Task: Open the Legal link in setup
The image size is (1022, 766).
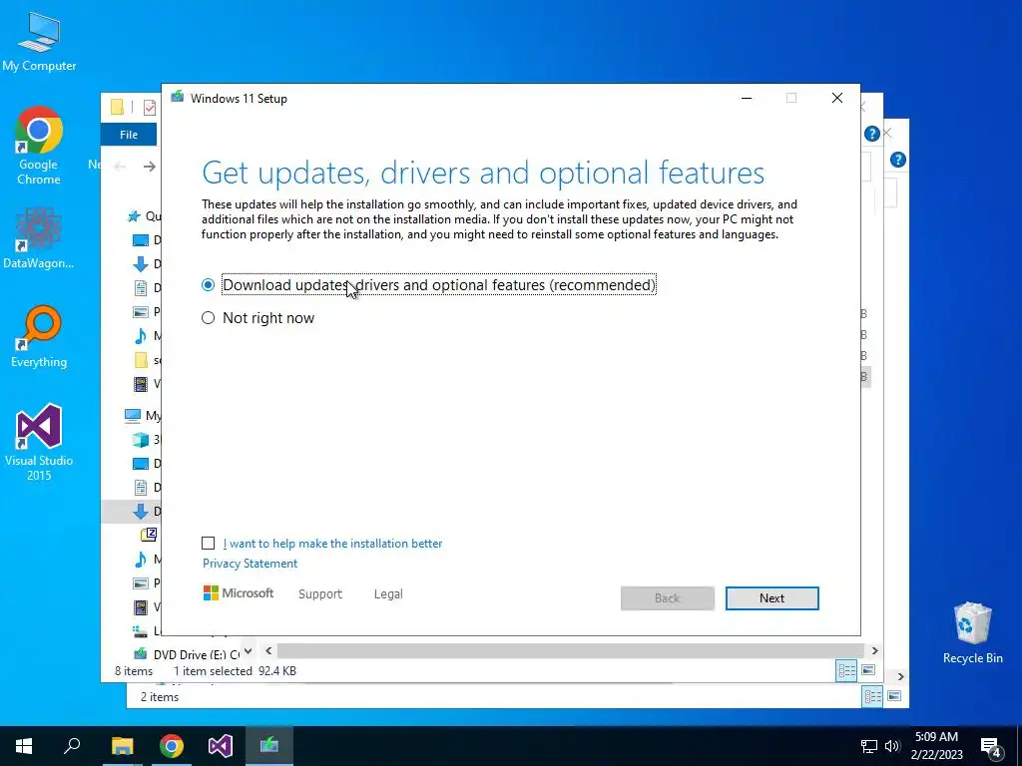Action: pos(388,594)
